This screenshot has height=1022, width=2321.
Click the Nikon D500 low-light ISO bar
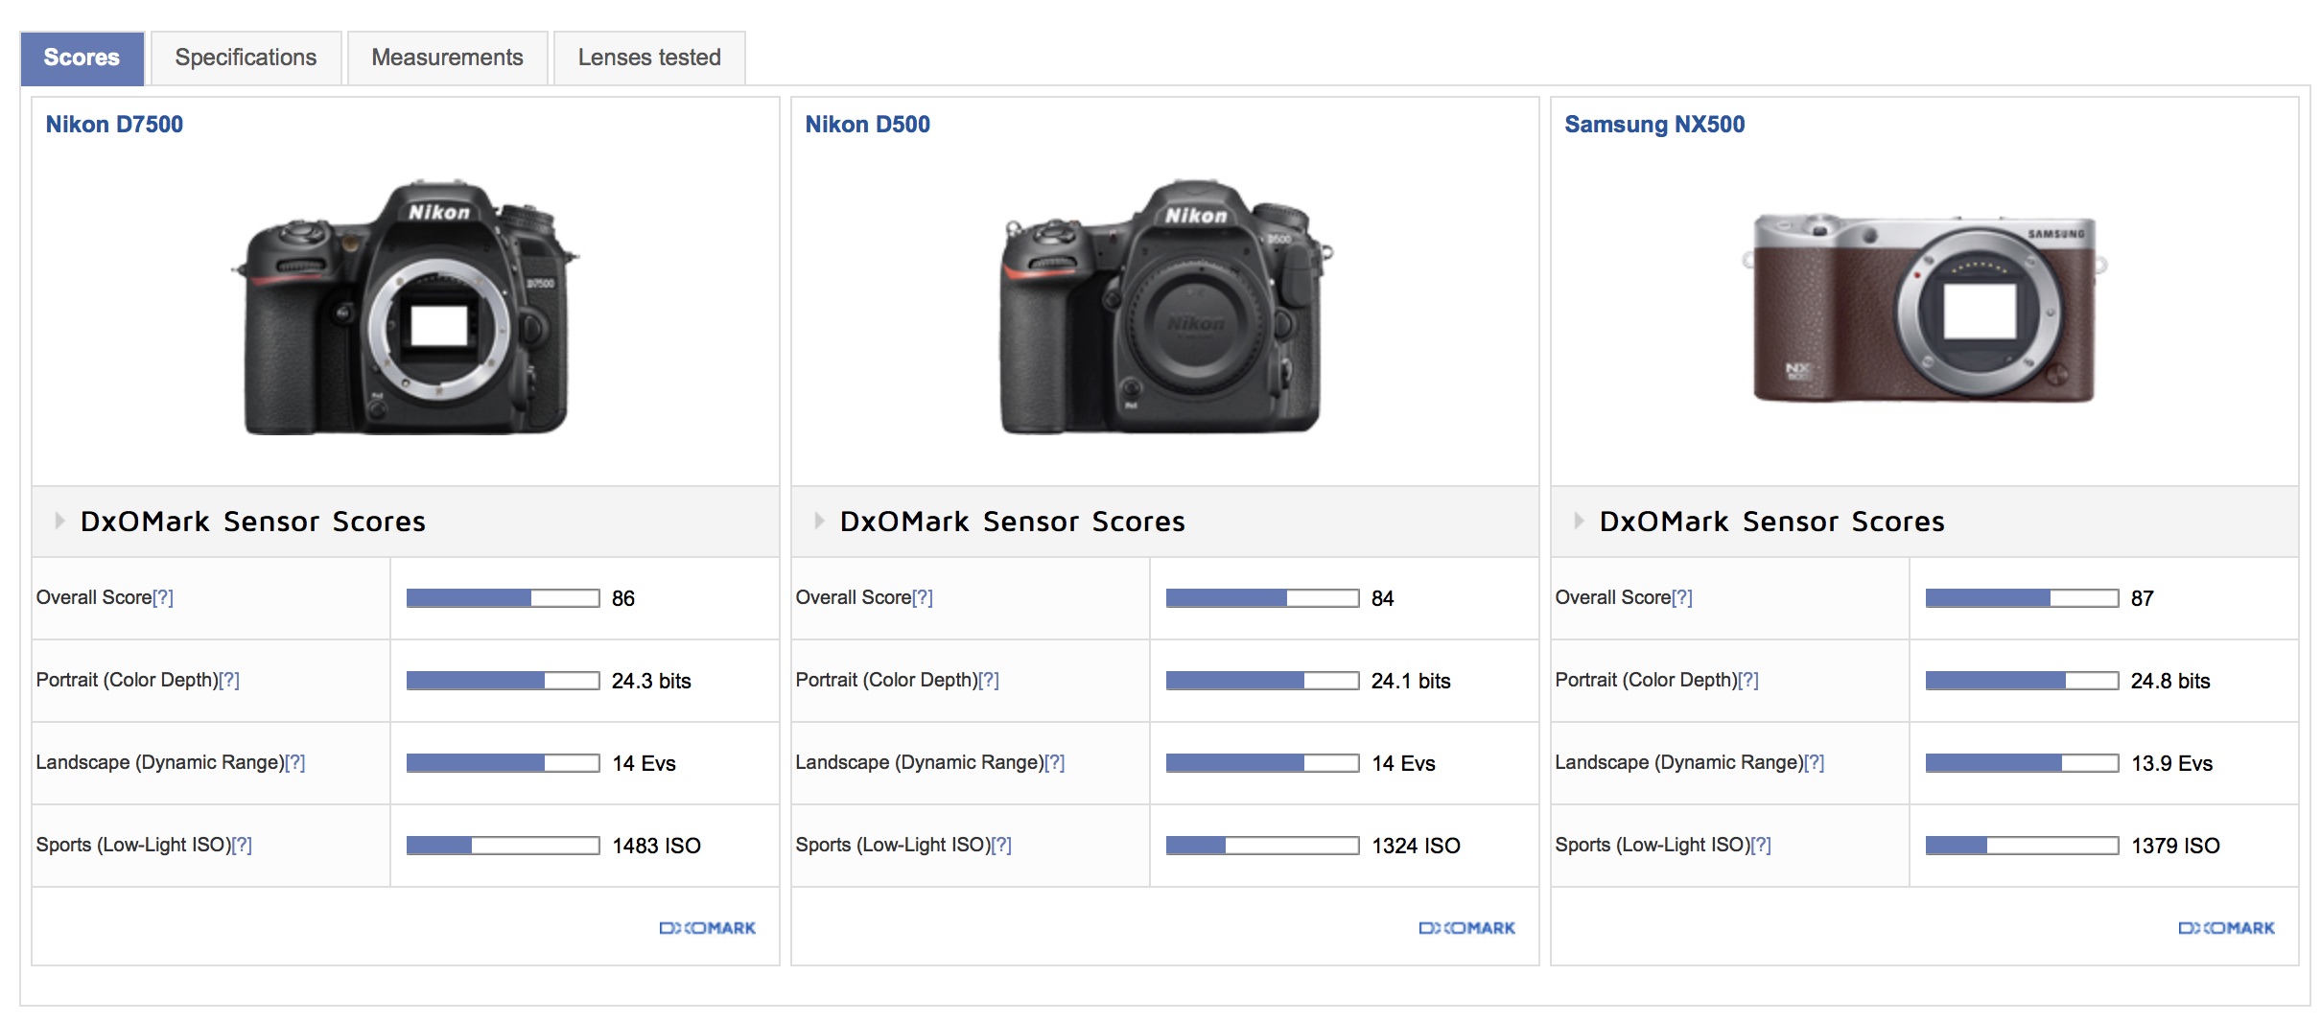click(x=1263, y=846)
